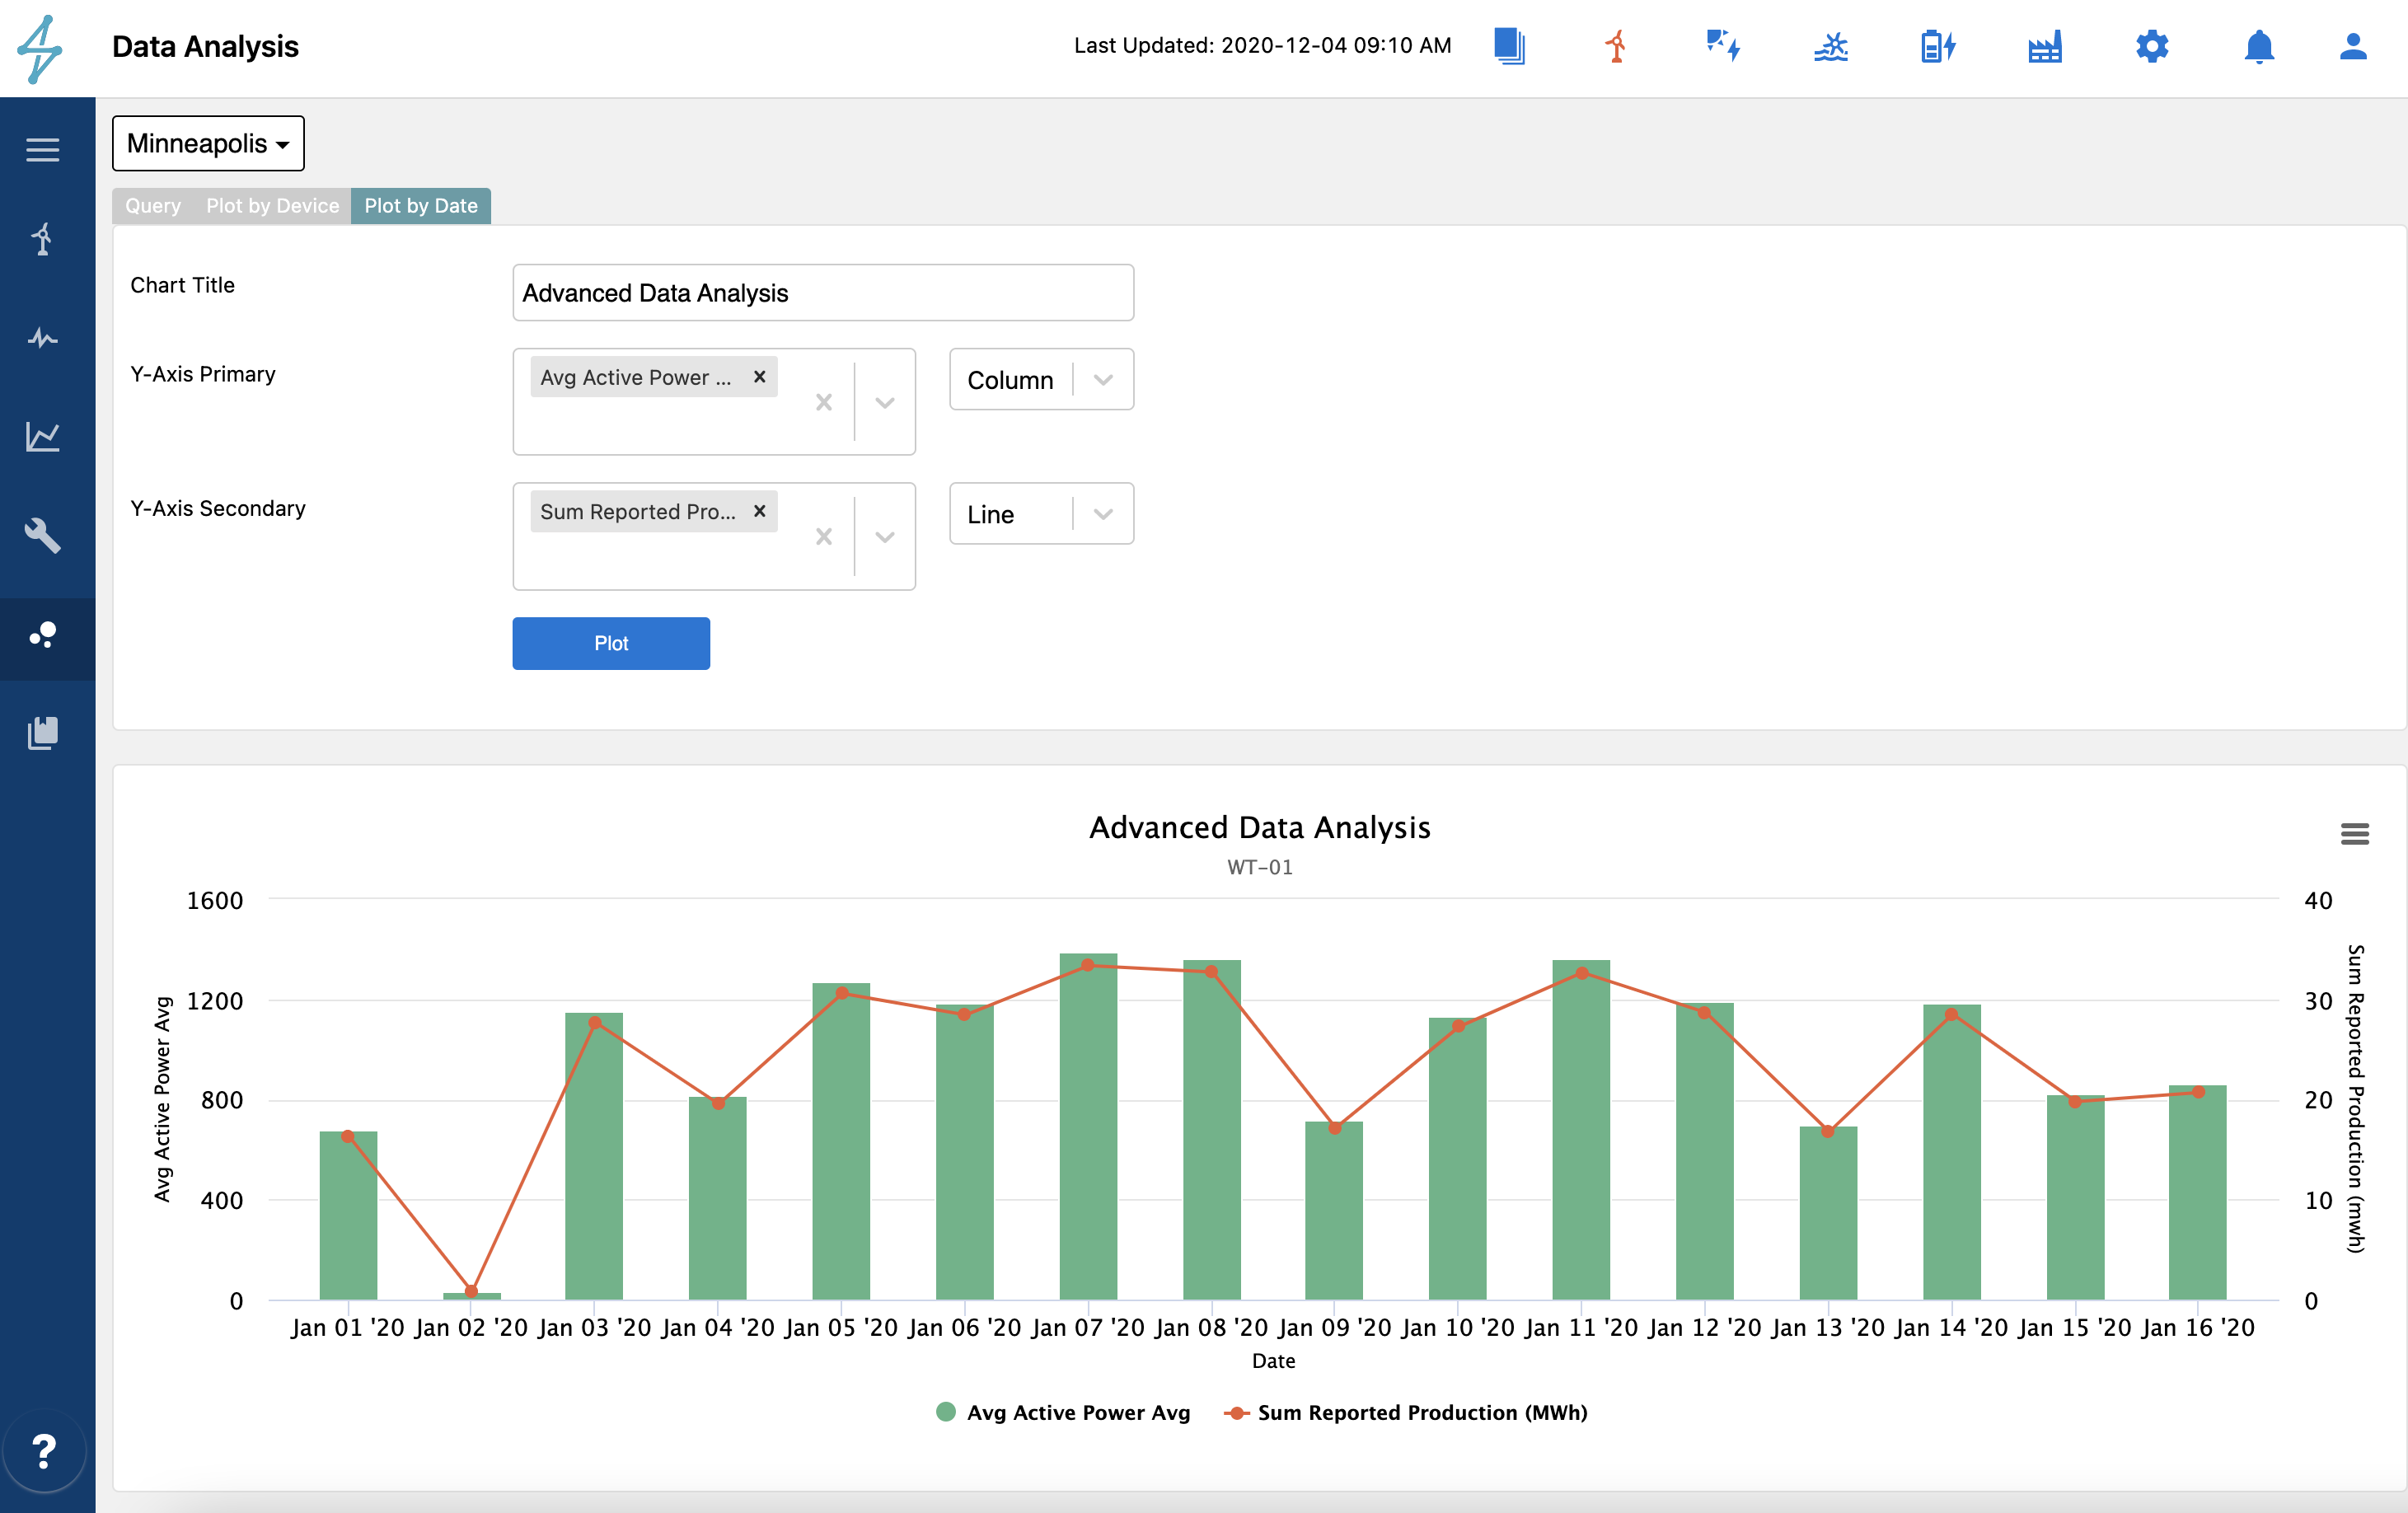Open the Column chart type dropdown

pos(1040,380)
